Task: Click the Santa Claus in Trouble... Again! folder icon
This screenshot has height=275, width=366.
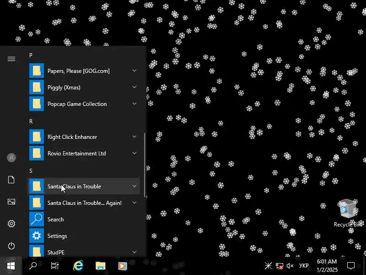Action: (37, 203)
